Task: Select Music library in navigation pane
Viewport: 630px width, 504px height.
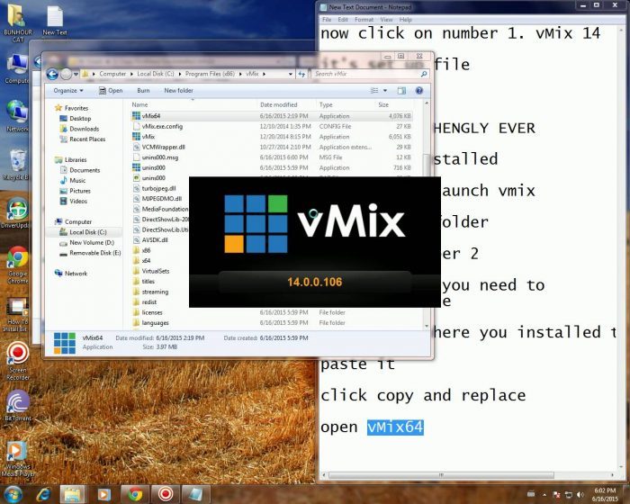Action: (77, 181)
